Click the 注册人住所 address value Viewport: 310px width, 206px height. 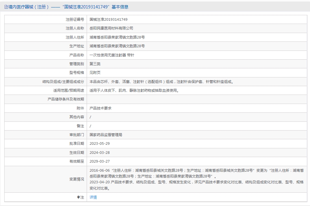point(117,37)
